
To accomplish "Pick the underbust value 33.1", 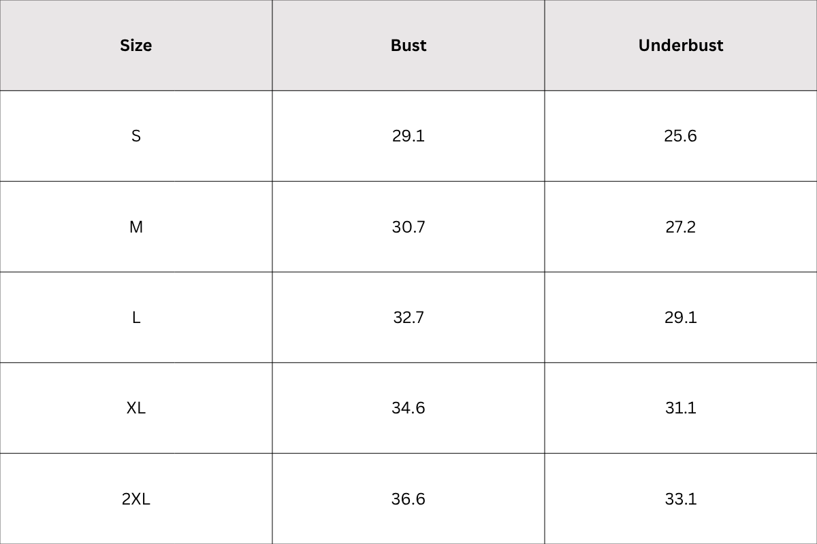I will 681,499.
